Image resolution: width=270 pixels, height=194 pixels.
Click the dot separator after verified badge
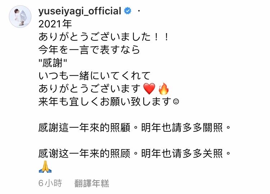pos(139,11)
